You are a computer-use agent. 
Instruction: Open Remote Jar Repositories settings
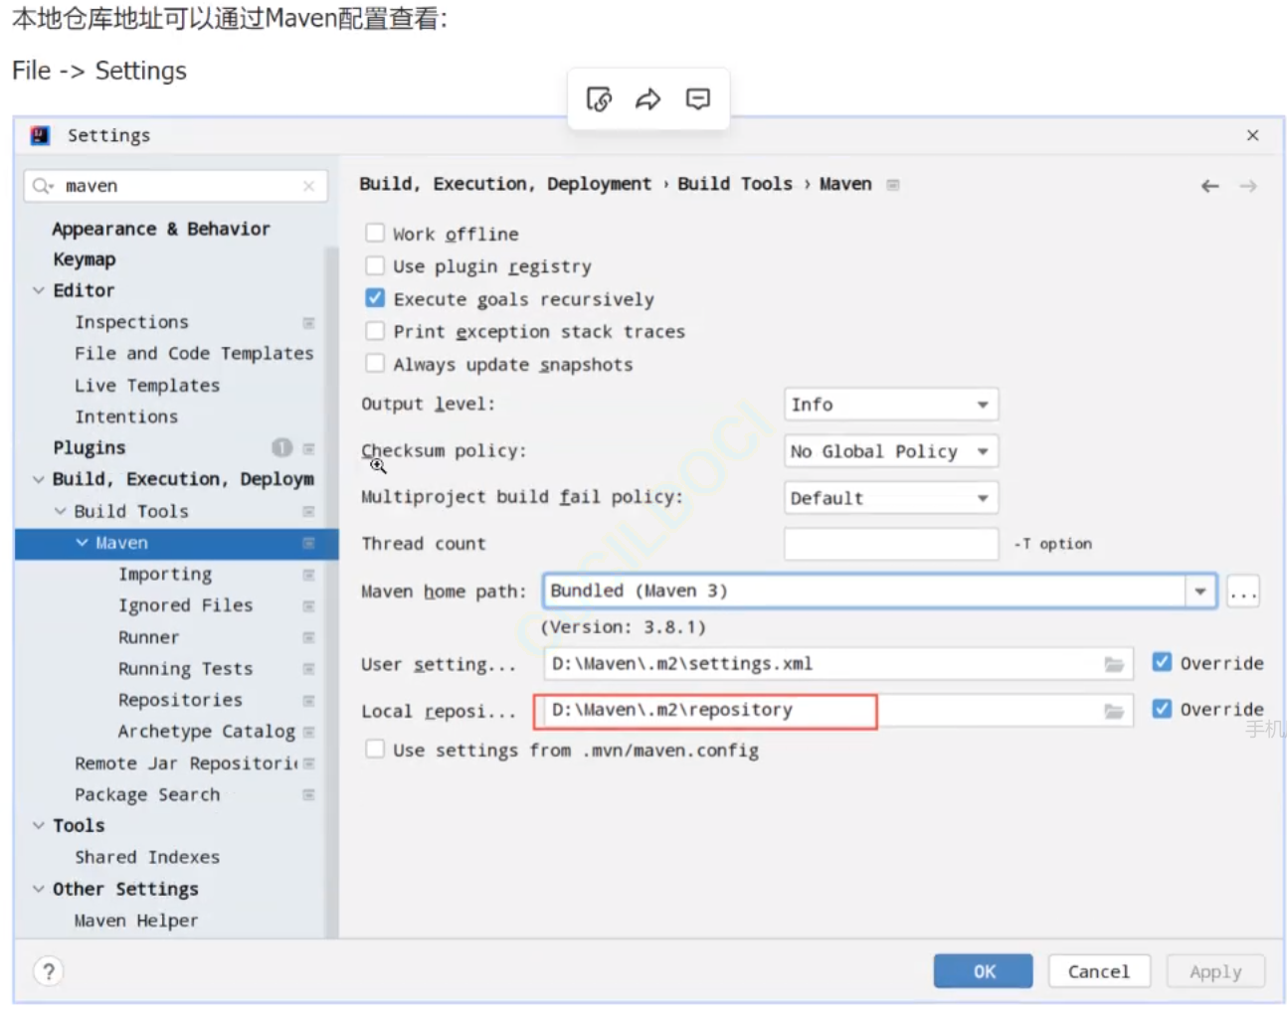click(x=186, y=763)
